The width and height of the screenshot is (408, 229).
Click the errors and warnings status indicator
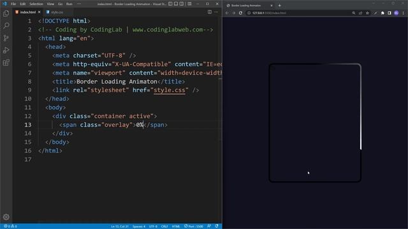tap(10, 226)
